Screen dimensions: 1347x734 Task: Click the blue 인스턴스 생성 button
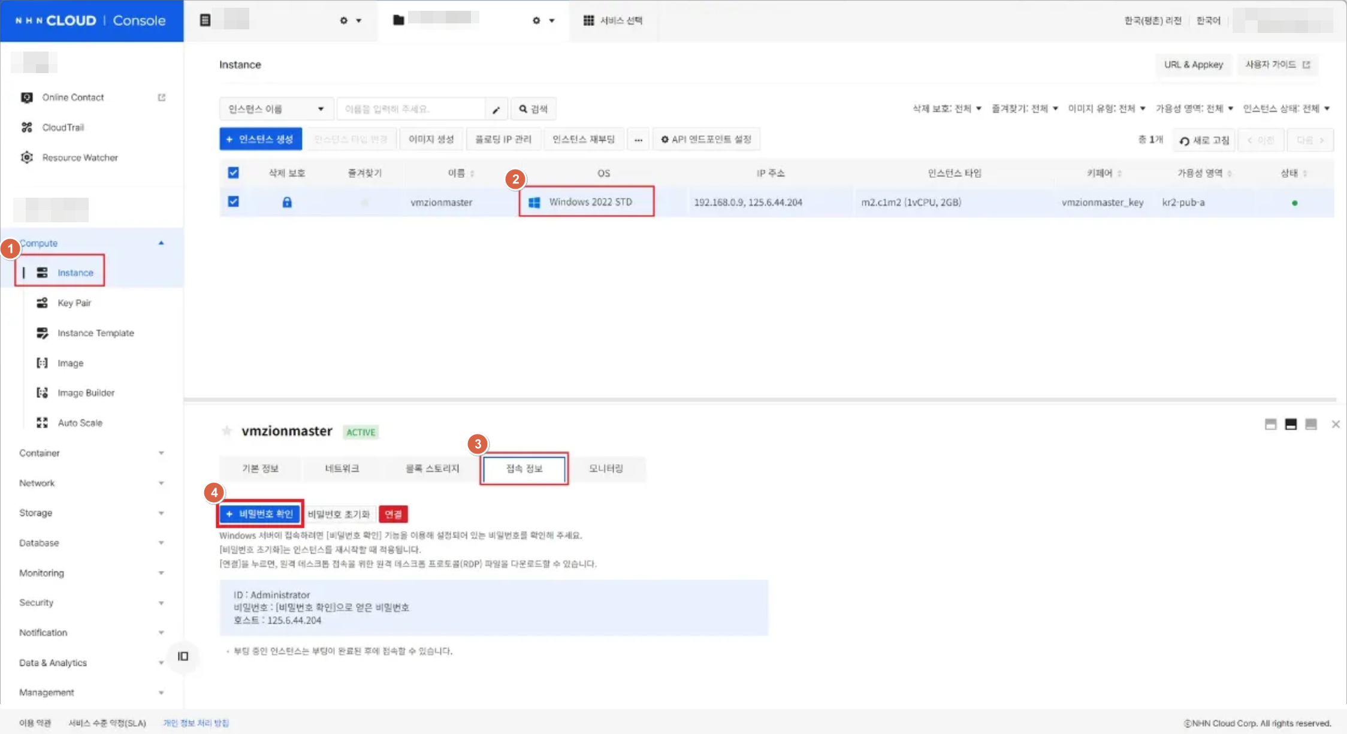pos(260,139)
